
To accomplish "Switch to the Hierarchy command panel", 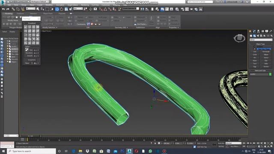I will click(x=259, y=31).
